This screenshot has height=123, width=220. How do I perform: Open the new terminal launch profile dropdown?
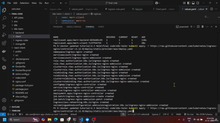(x=194, y=27)
